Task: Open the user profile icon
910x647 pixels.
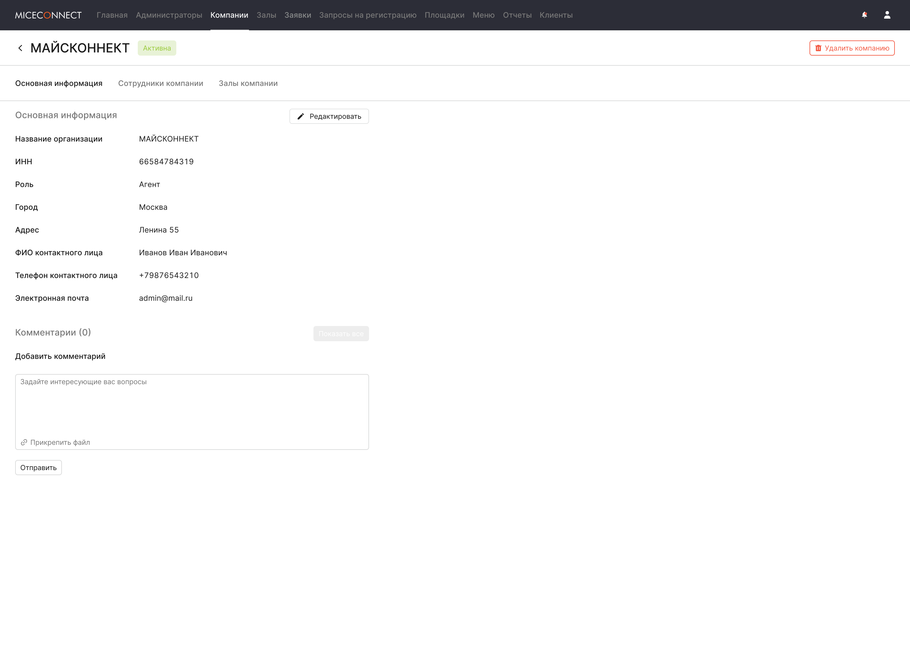Action: pos(887,15)
